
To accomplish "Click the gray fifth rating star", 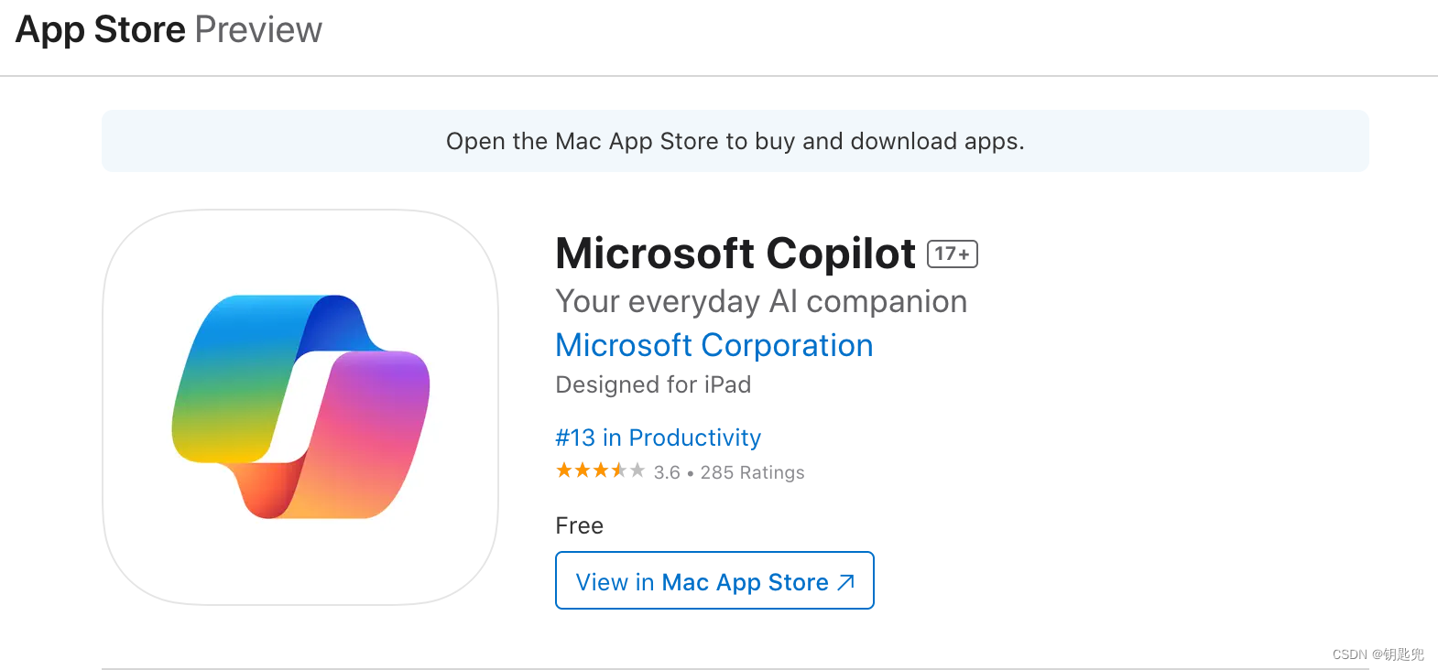I will (637, 470).
